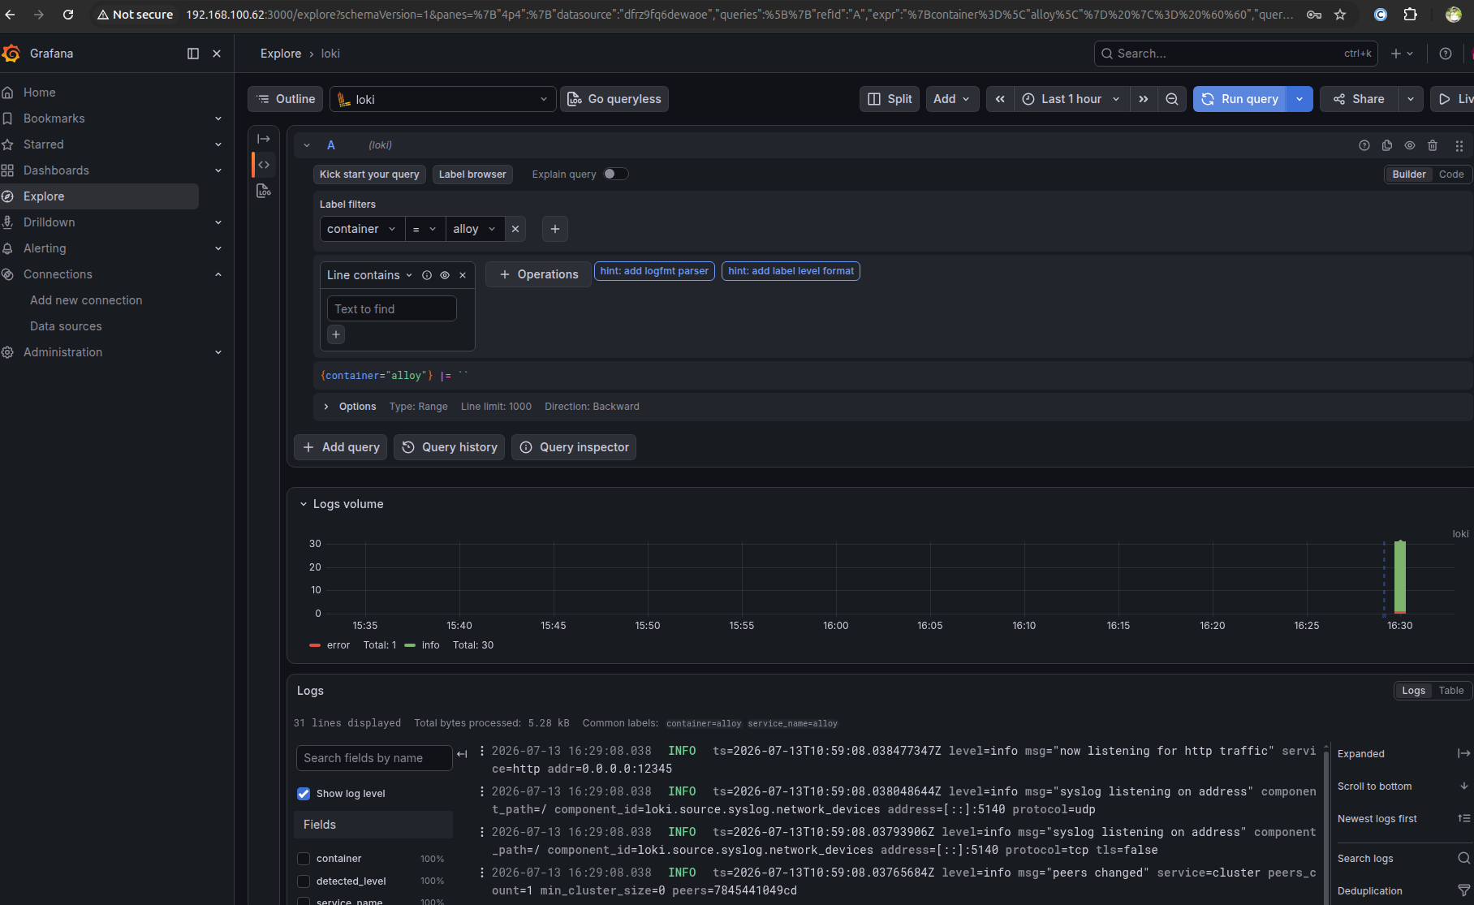Focus the top Search field
This screenshot has height=905, width=1474.
pos(1235,54)
